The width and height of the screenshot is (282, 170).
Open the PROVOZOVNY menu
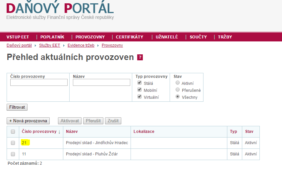click(90, 37)
